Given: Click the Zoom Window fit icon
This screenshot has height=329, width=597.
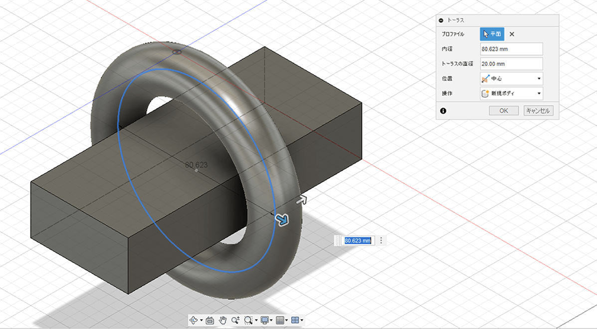Looking at the screenshot, I should click(248, 320).
